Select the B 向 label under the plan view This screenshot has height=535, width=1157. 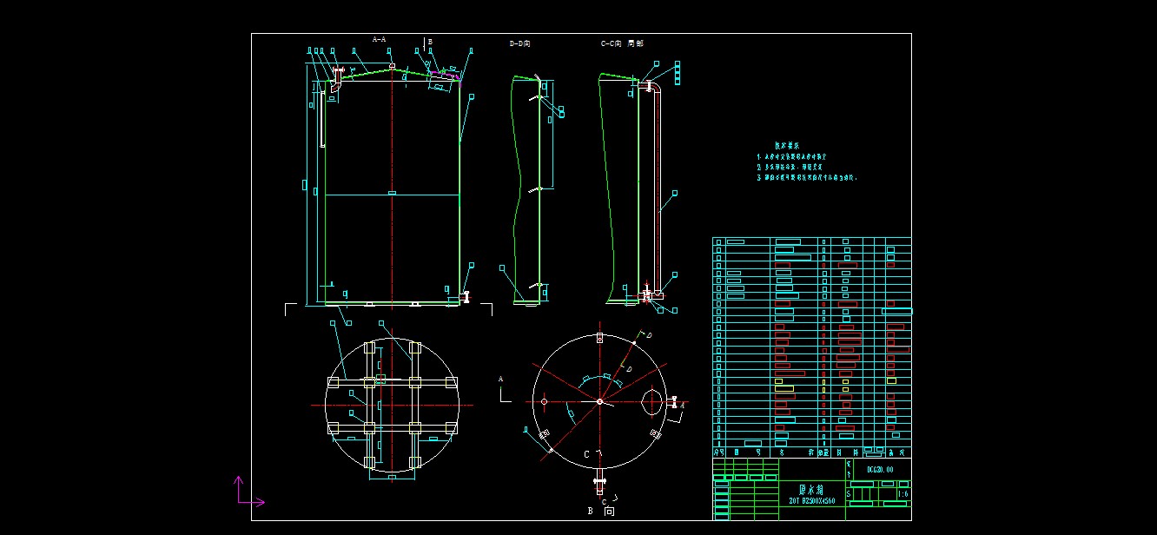601,512
